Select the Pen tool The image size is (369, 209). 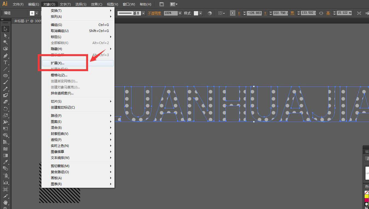(x=5, y=56)
